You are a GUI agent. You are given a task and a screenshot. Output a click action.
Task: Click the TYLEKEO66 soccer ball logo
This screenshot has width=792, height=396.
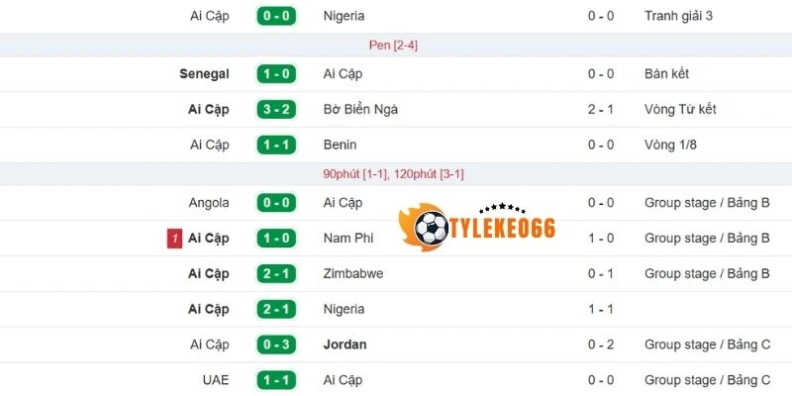coord(432,229)
